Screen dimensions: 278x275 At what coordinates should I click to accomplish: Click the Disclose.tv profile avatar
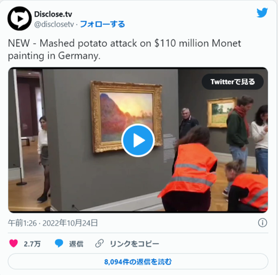[x=20, y=18]
